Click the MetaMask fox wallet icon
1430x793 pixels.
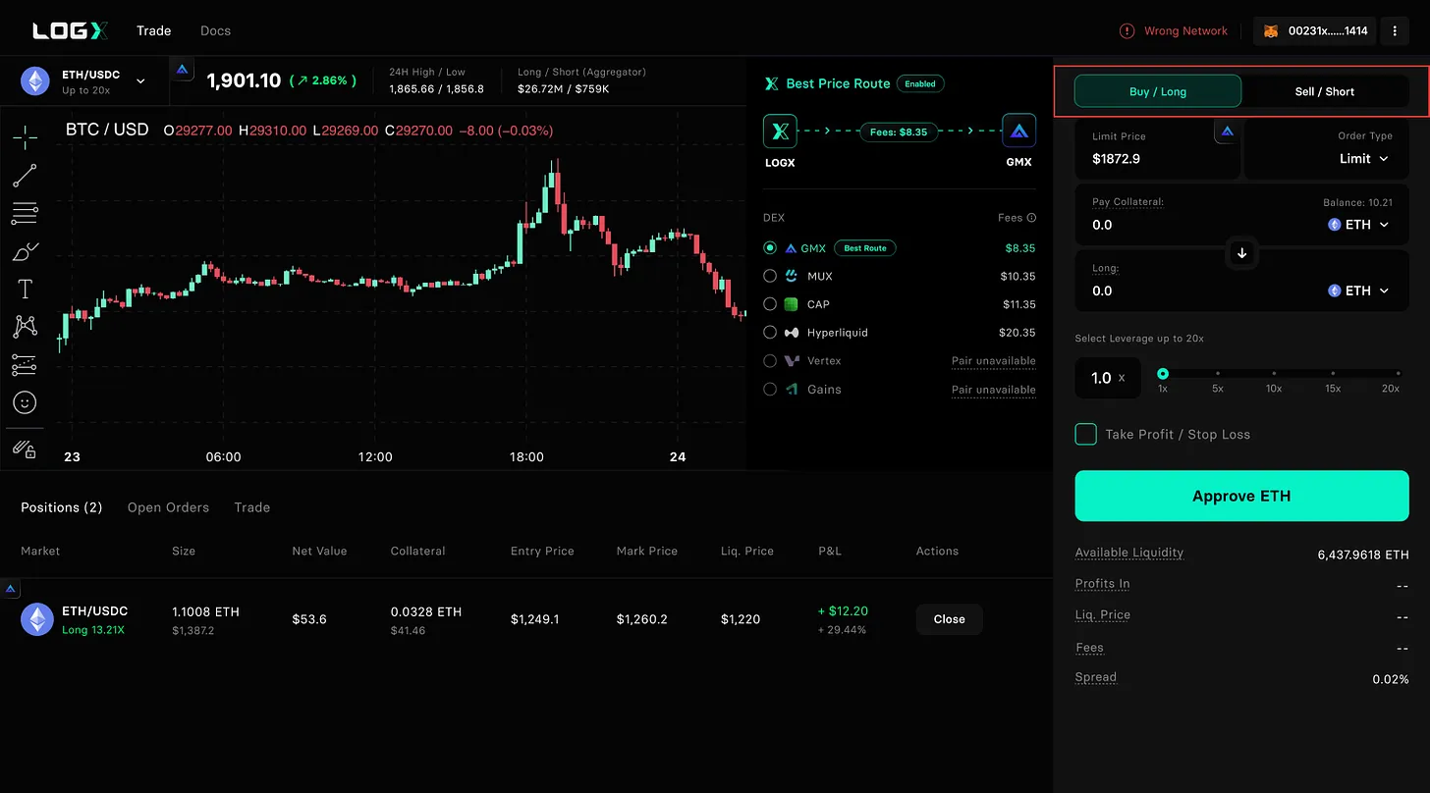pyautogui.click(x=1271, y=31)
